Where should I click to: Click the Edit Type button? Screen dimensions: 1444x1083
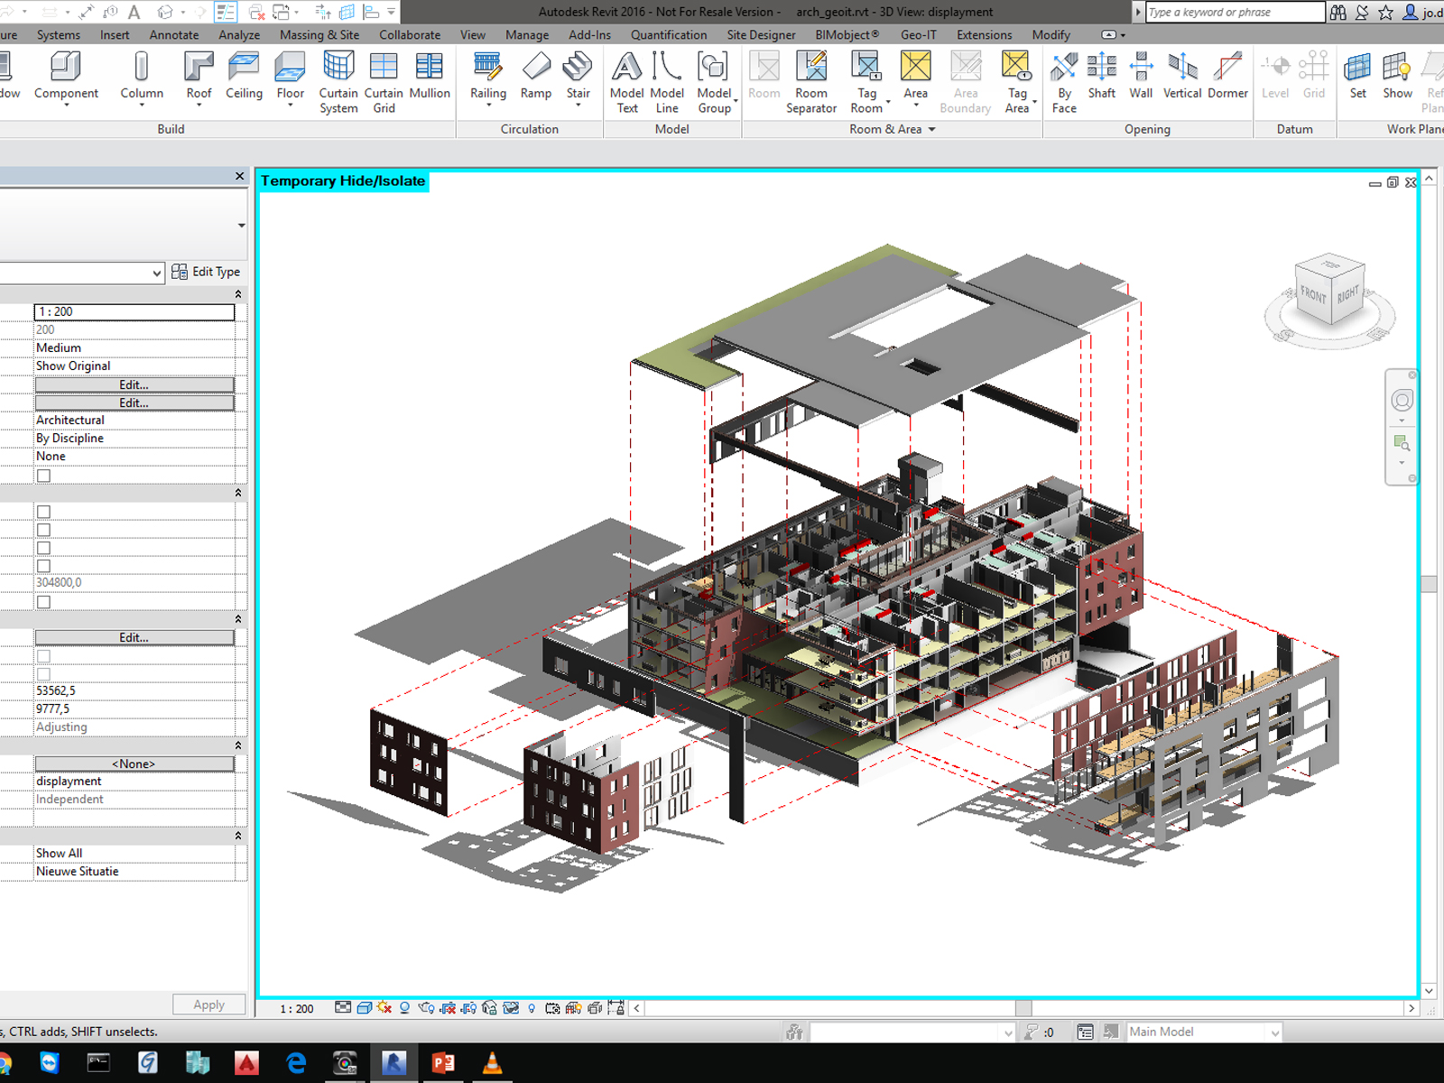(206, 272)
